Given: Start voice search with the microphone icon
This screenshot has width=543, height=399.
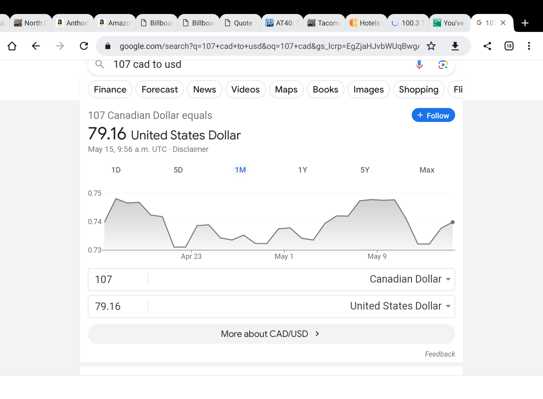Looking at the screenshot, I should click(419, 65).
